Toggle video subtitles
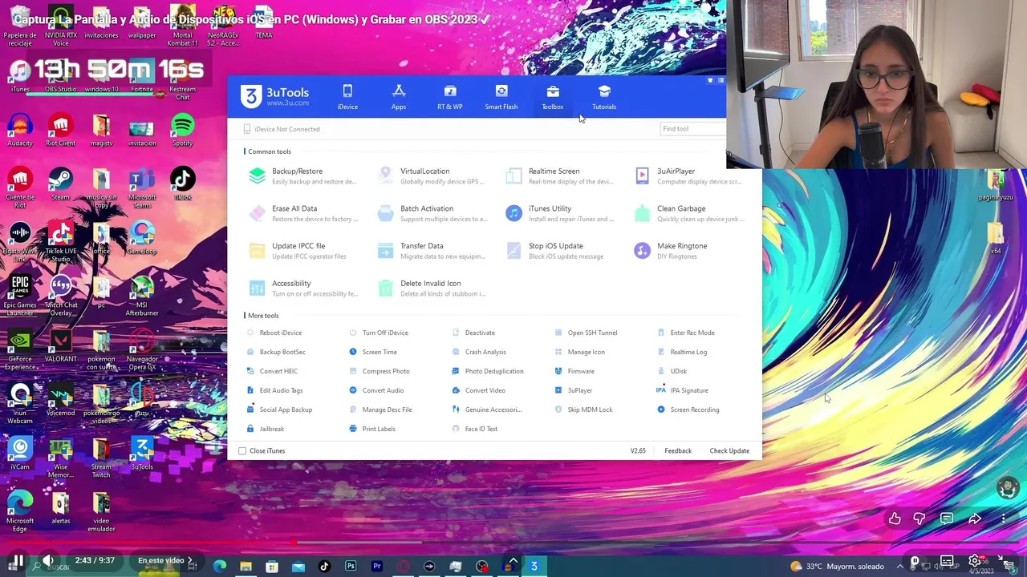The width and height of the screenshot is (1027, 577). pyautogui.click(x=947, y=561)
